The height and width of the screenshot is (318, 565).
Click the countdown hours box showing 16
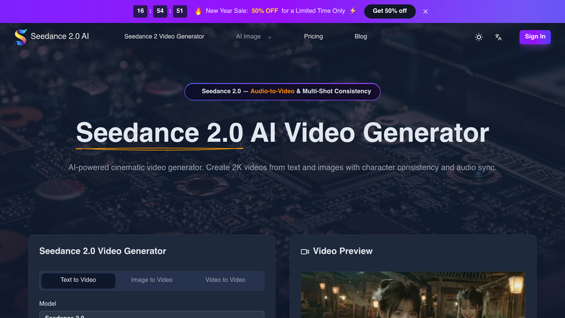pyautogui.click(x=140, y=11)
